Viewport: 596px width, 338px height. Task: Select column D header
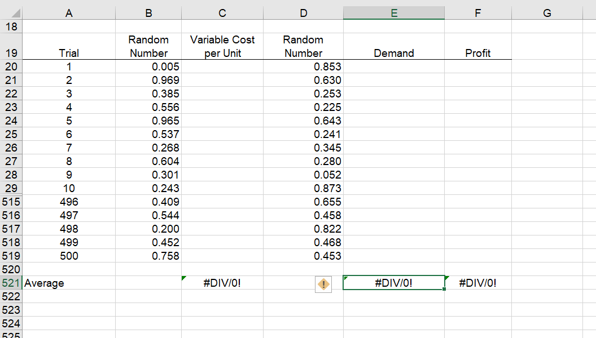(x=303, y=14)
